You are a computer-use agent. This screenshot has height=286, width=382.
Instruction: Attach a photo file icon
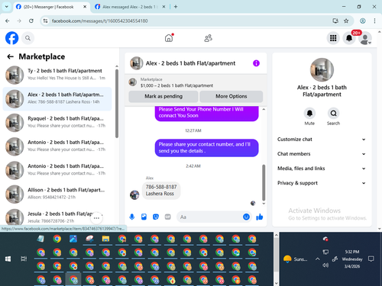pos(144,217)
